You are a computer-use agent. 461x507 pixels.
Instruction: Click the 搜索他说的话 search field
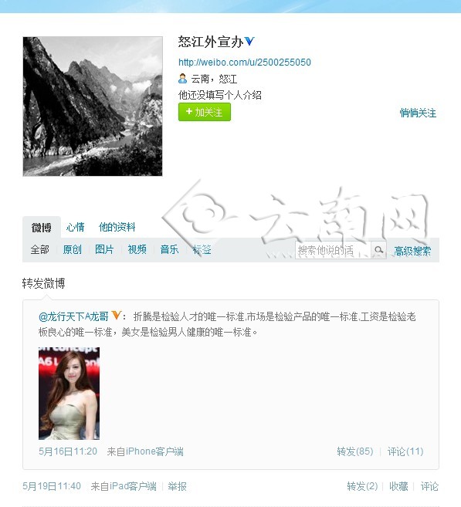point(333,250)
